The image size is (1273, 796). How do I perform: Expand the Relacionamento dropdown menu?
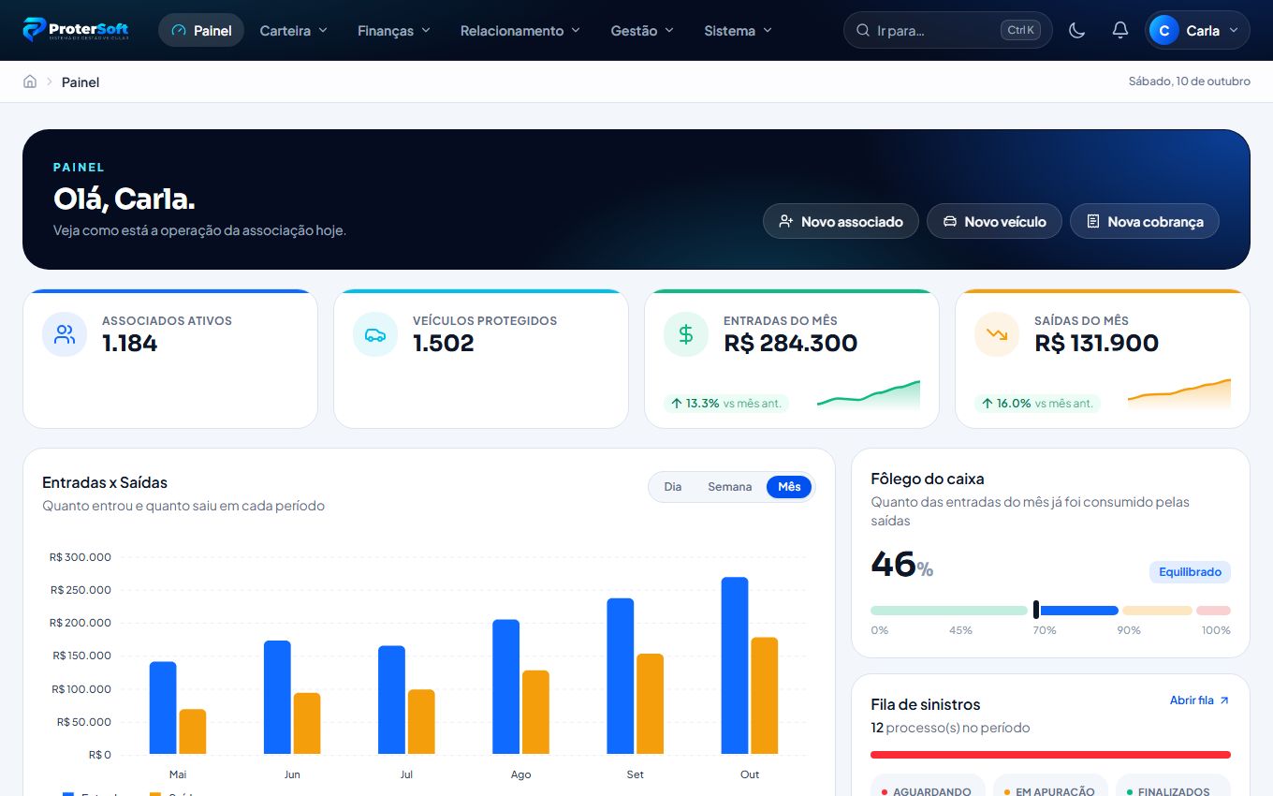click(520, 30)
